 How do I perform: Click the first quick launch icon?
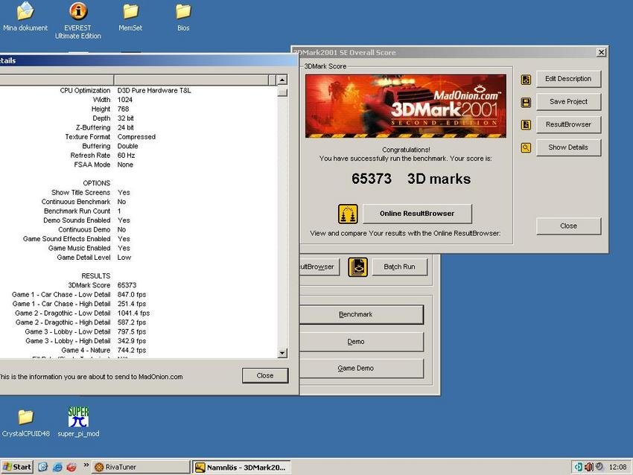(x=42, y=467)
